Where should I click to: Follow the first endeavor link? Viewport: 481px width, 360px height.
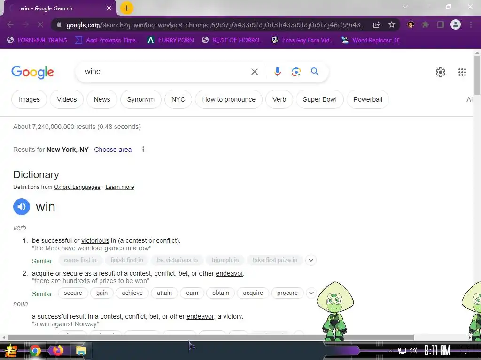click(x=229, y=273)
